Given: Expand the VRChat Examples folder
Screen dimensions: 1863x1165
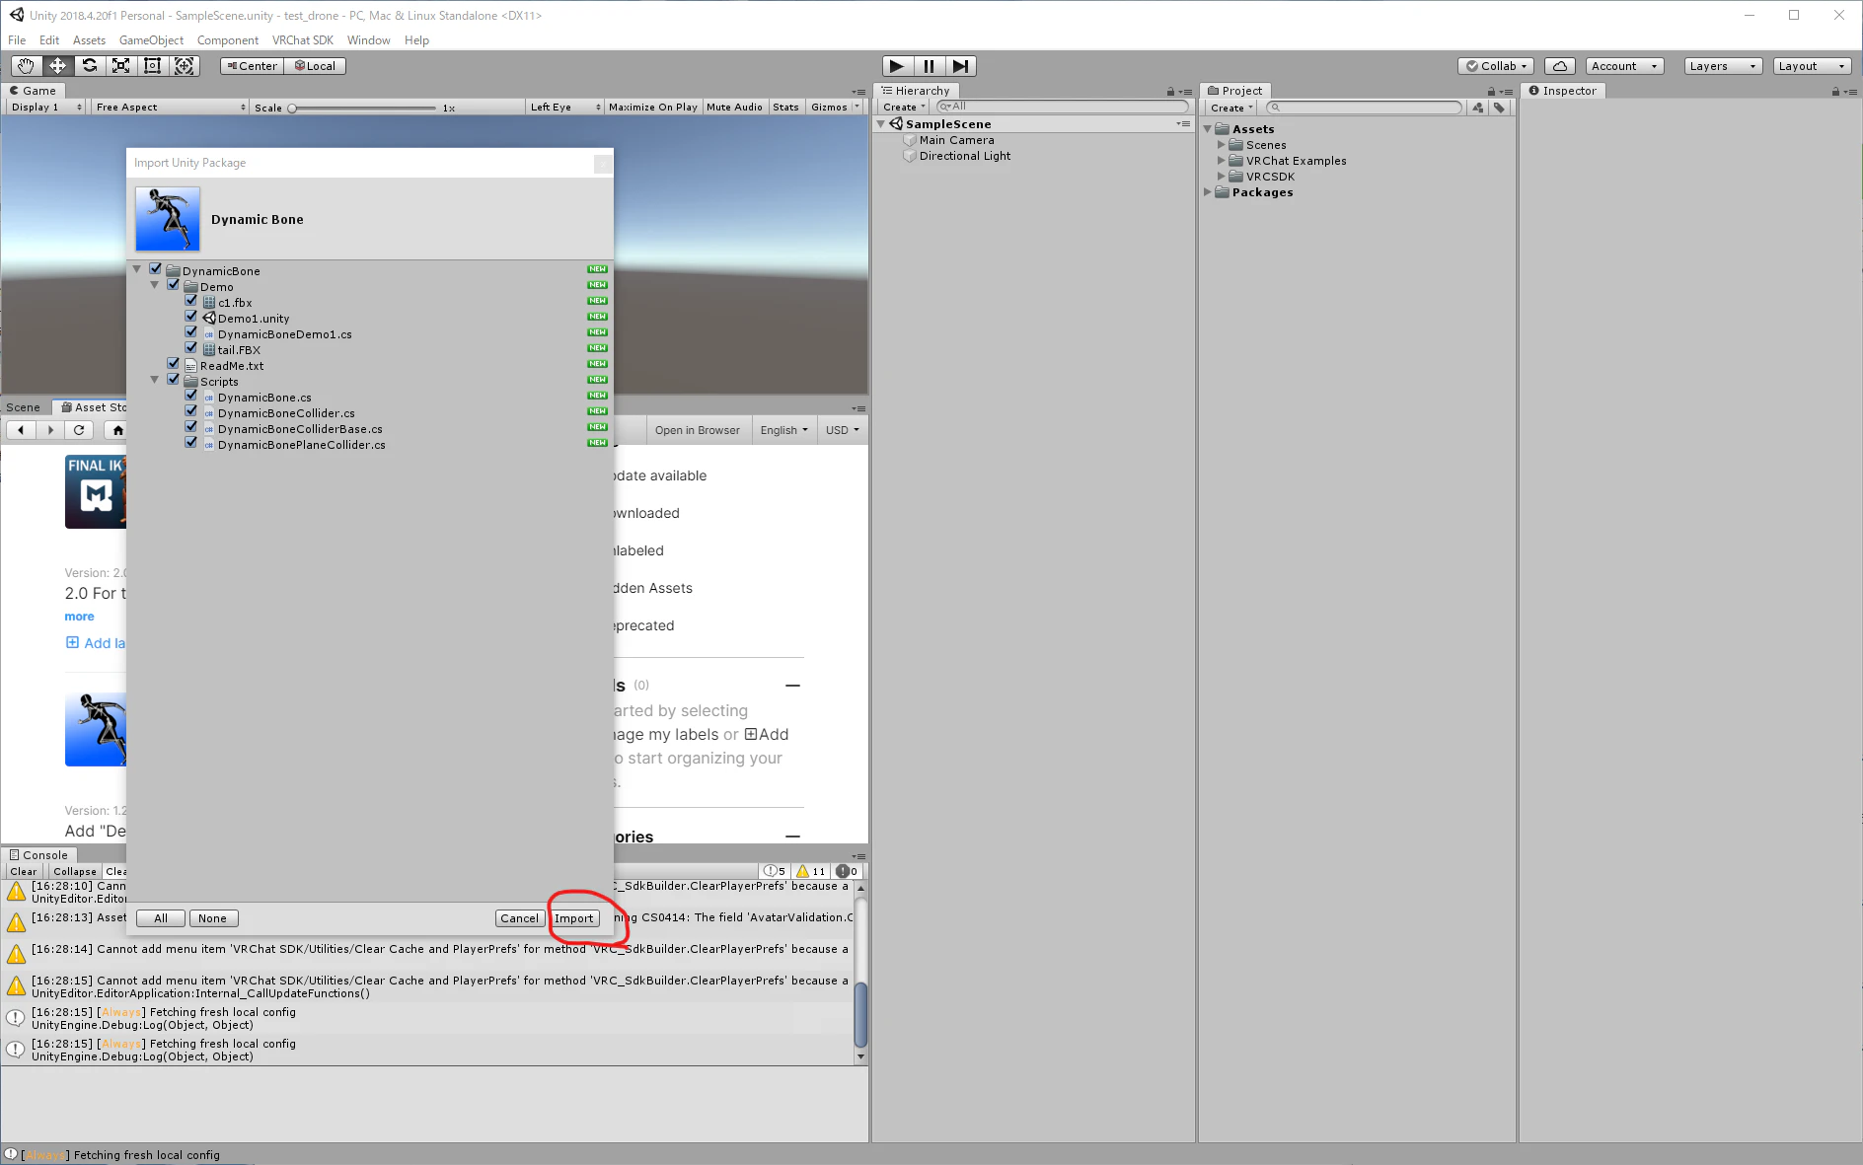Looking at the screenshot, I should 1222,161.
